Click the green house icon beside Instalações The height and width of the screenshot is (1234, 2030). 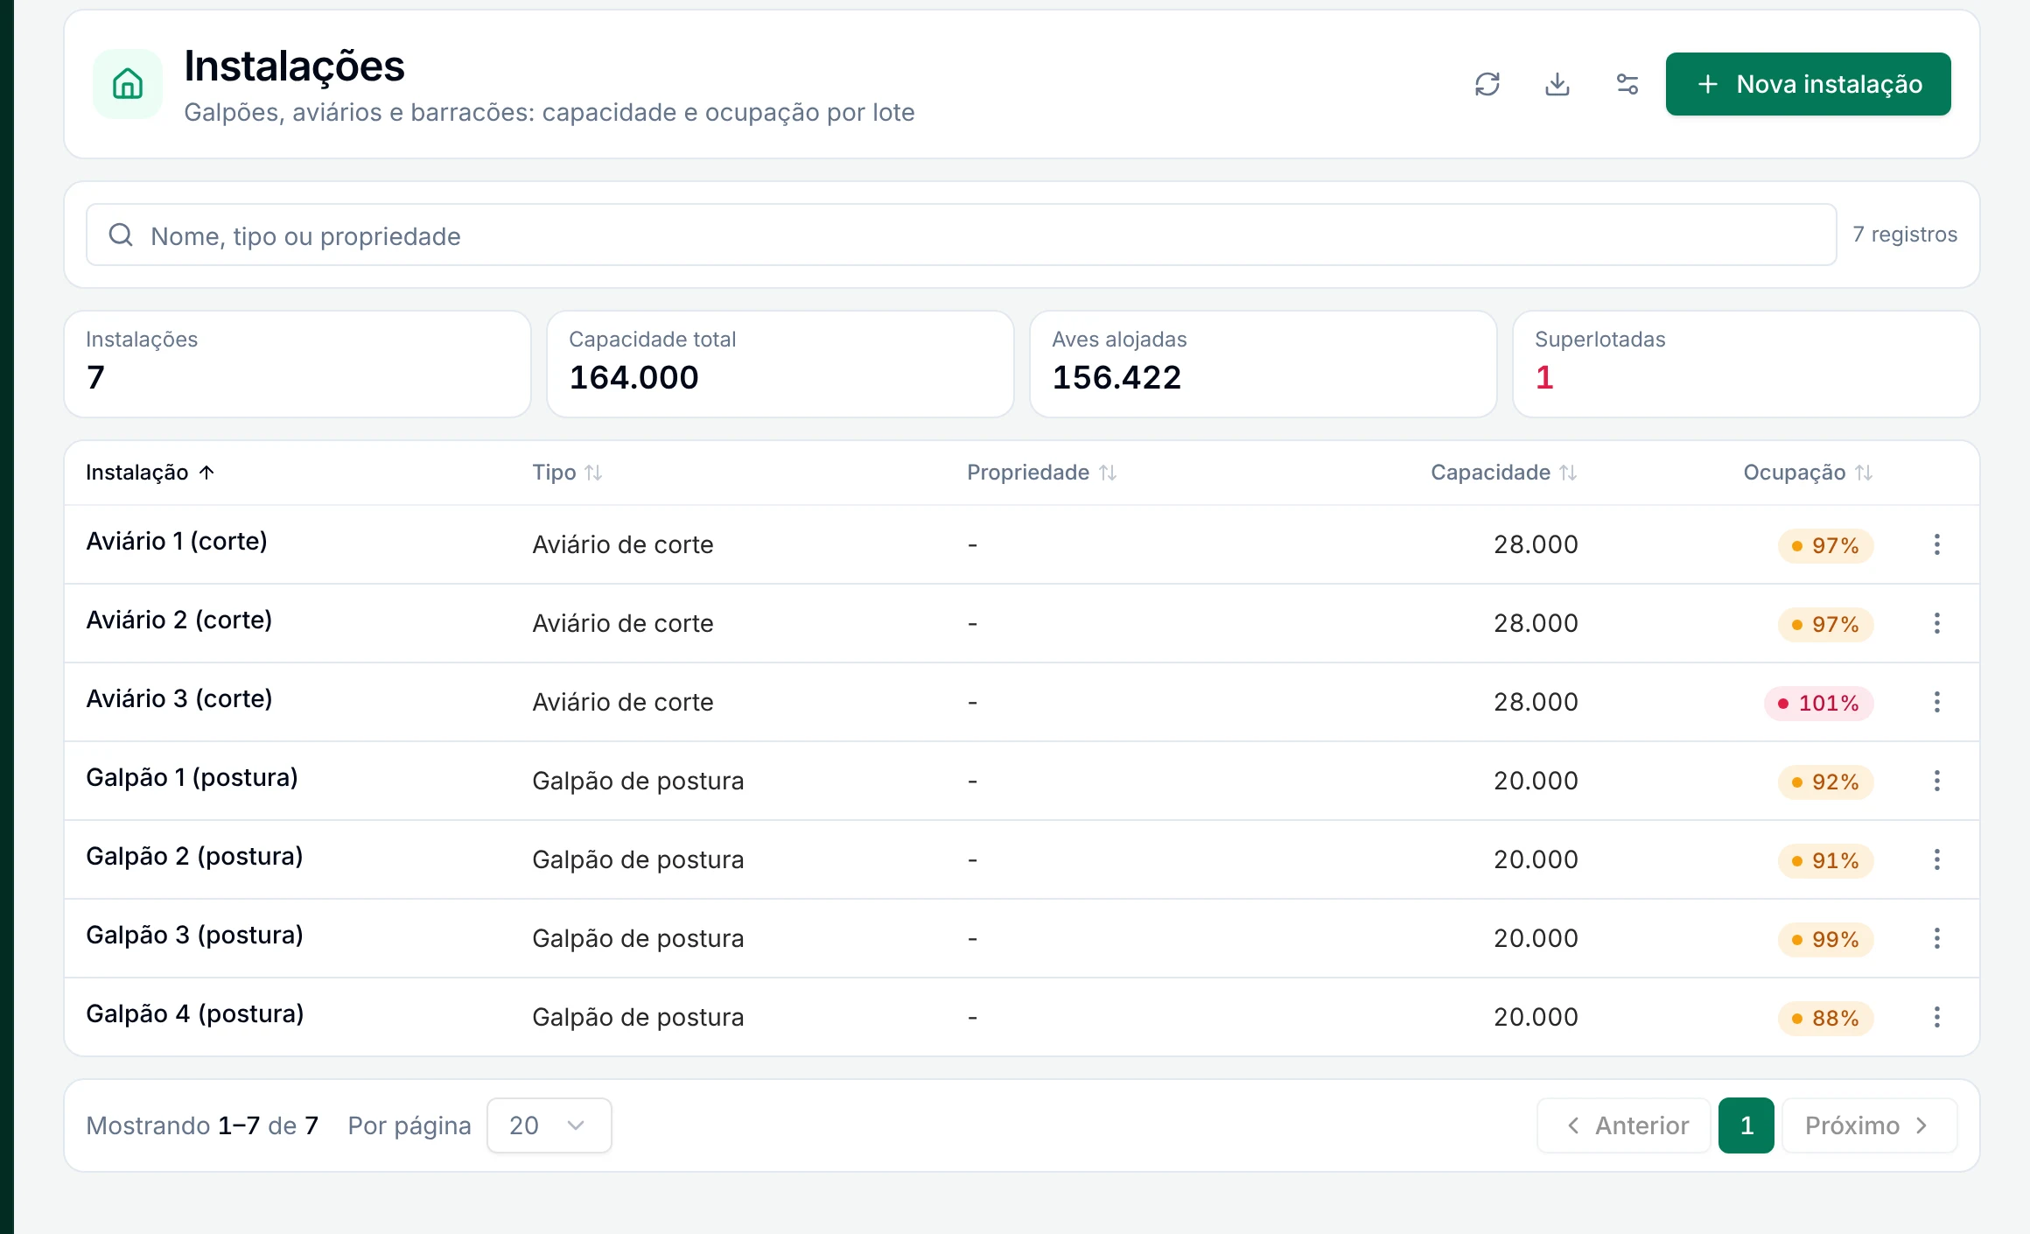(x=128, y=84)
